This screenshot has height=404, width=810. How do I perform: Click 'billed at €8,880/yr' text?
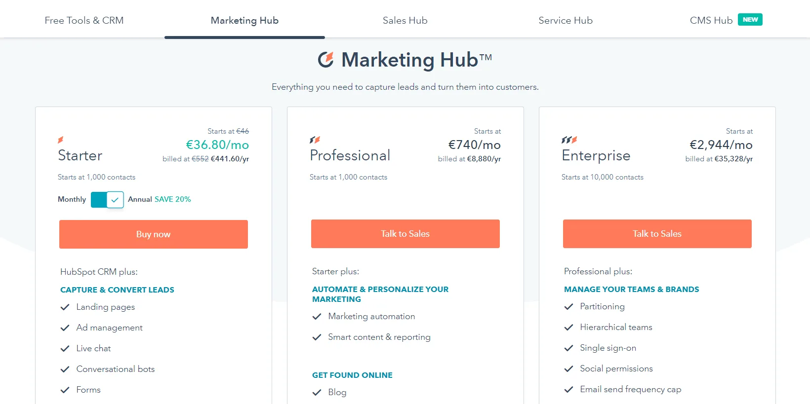[x=469, y=159]
